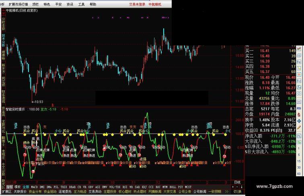
Task: Click the 日线 period label
Action: click(237, 182)
